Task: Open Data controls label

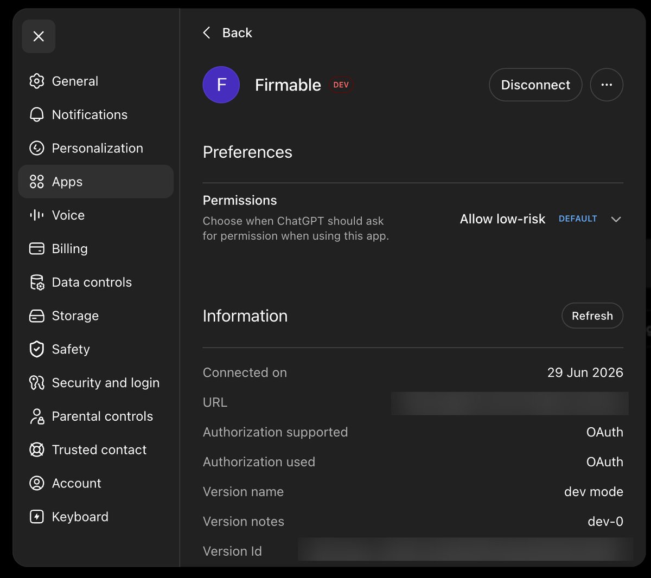Action: pyautogui.click(x=92, y=282)
